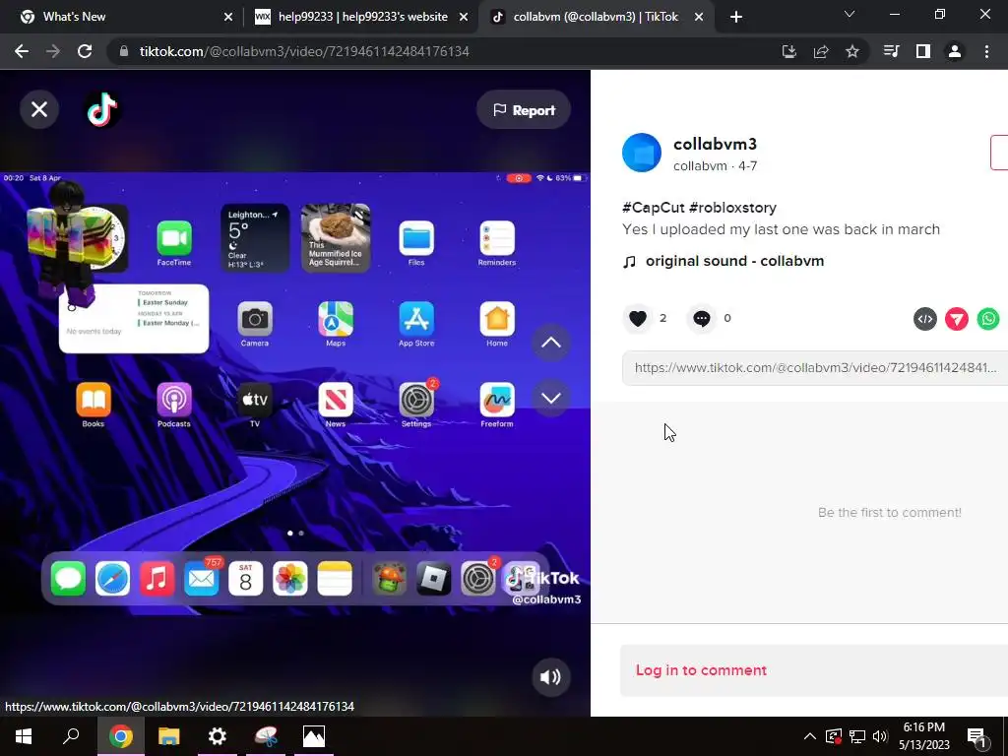Open the Chrome three-dot menu
The image size is (1008, 756).
(x=986, y=51)
